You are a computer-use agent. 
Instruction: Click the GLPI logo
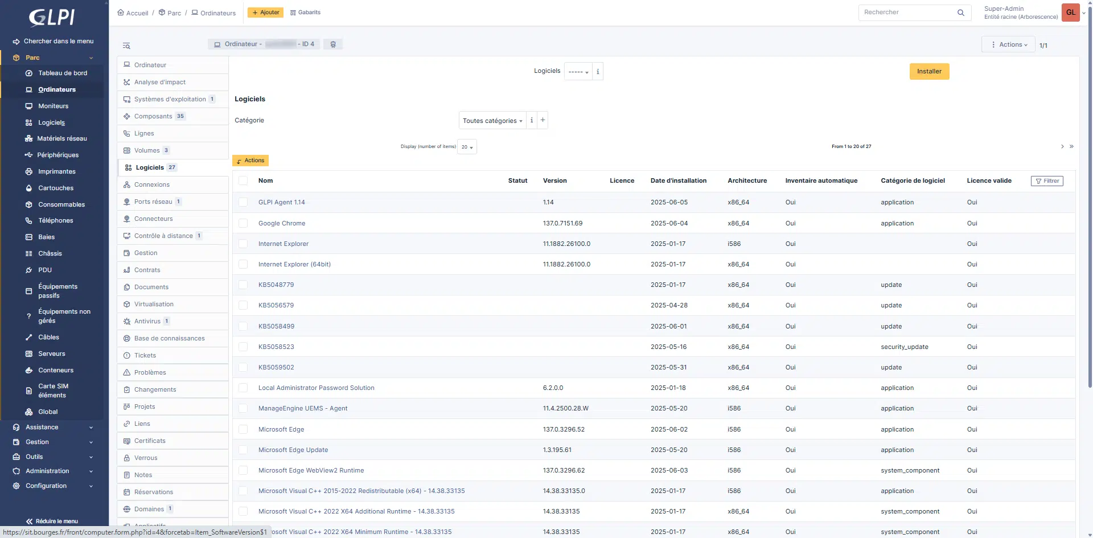[x=52, y=17]
